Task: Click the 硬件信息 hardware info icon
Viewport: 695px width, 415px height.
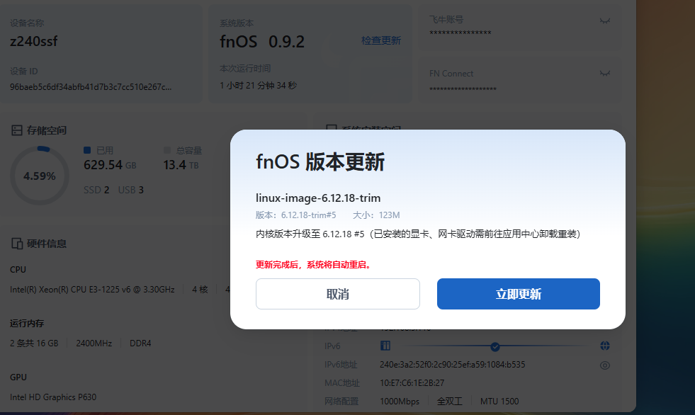Action: pos(17,244)
